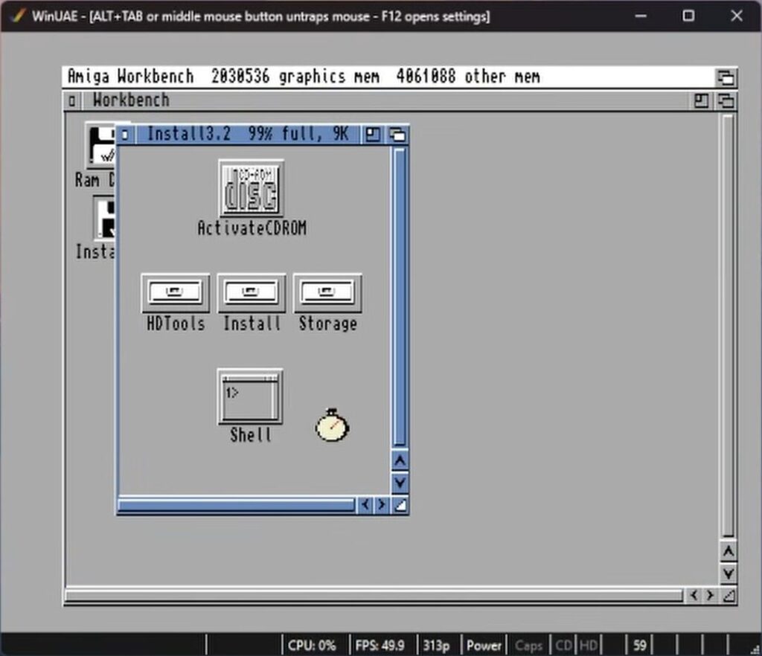Click the left arrow in Workbench window scrollbar
Viewport: 762px width, 656px height.
(x=694, y=595)
